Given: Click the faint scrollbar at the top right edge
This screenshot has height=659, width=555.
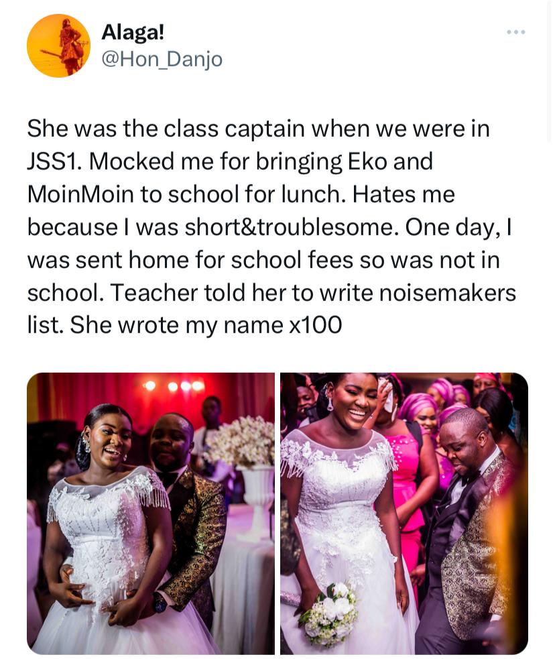Looking at the screenshot, I should coord(550,72).
